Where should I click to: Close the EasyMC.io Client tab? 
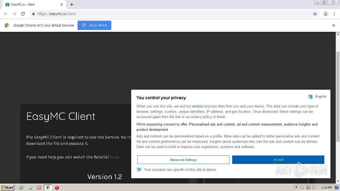[x=62, y=5]
